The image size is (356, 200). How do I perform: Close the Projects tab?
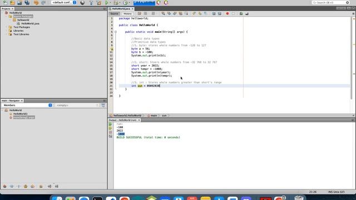point(13,9)
